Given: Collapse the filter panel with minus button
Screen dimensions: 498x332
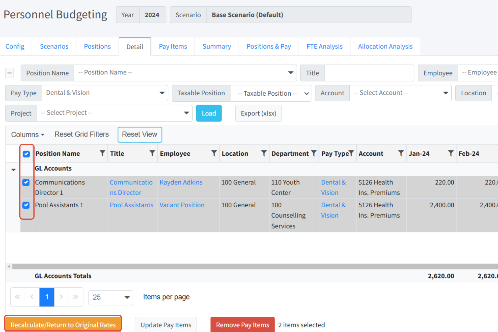Looking at the screenshot, I should point(10,73).
